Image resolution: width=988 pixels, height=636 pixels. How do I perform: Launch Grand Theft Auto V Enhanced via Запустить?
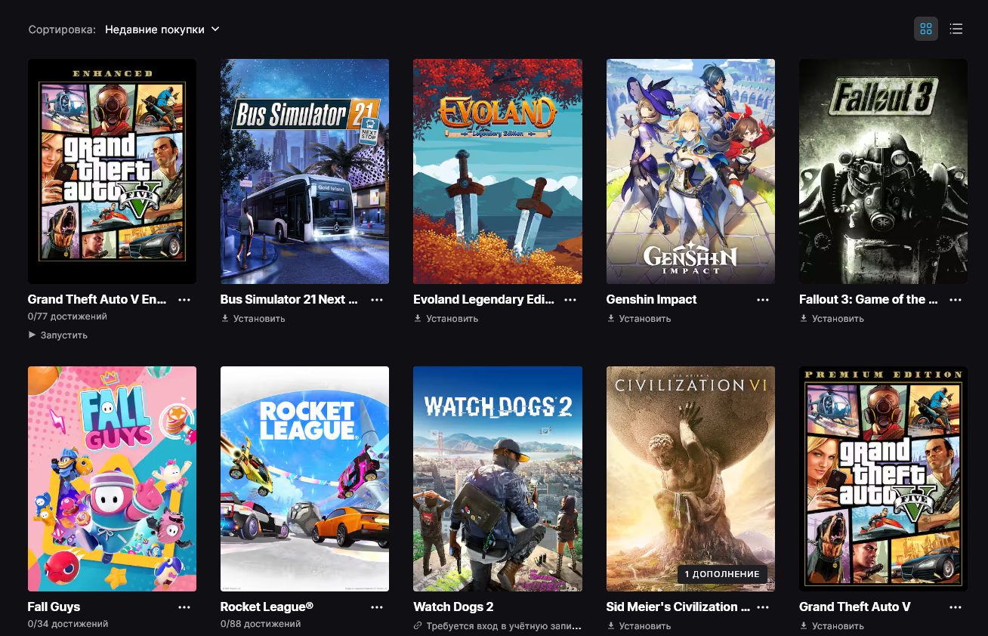[58, 335]
